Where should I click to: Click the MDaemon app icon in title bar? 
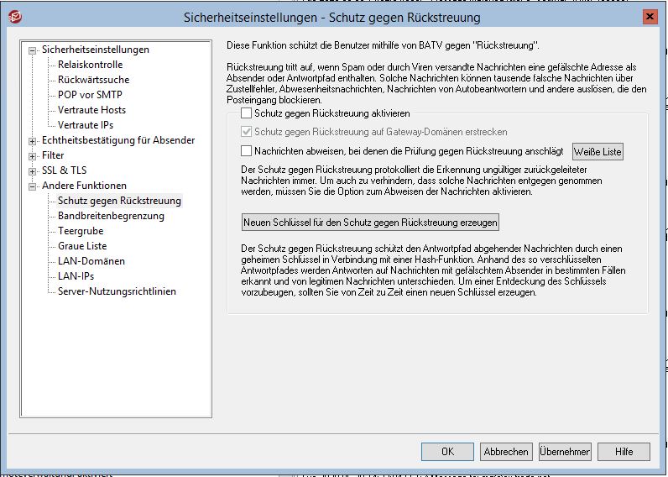[x=14, y=17]
